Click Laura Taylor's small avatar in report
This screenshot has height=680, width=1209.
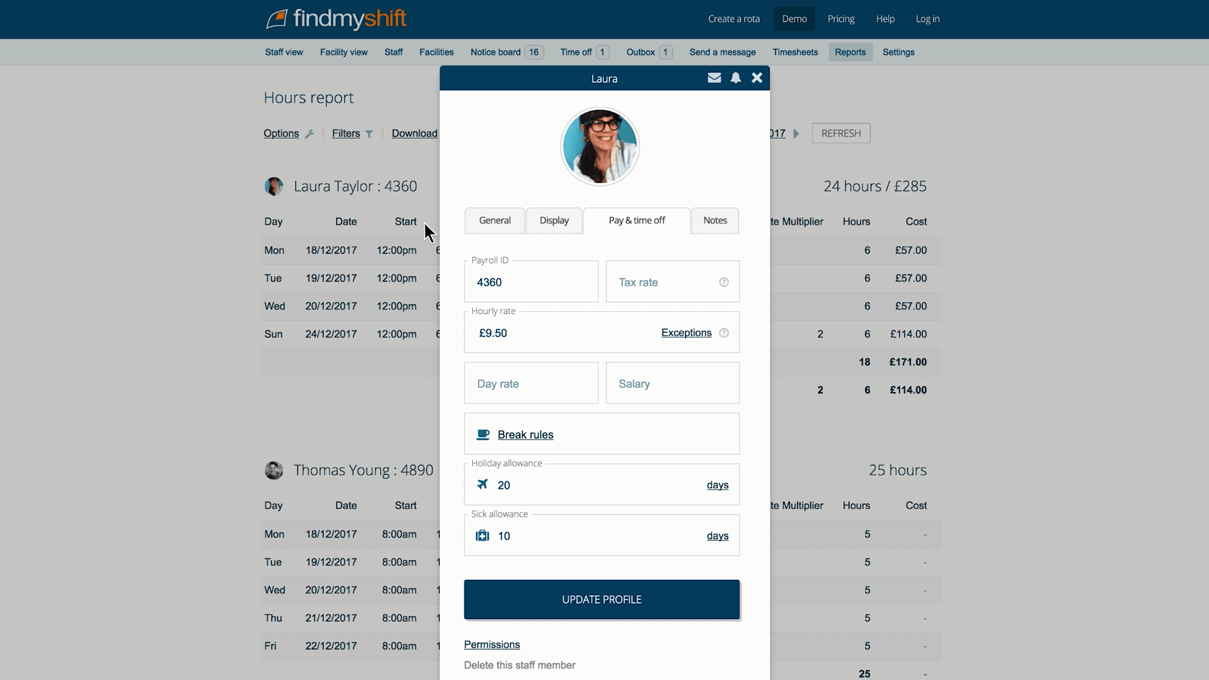click(274, 186)
